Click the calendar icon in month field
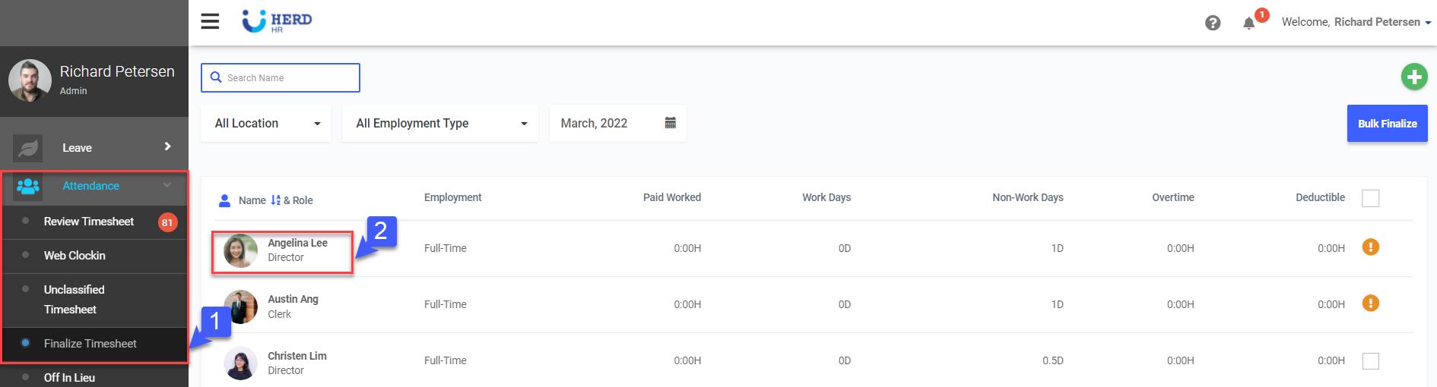The width and height of the screenshot is (1437, 387). [x=670, y=123]
